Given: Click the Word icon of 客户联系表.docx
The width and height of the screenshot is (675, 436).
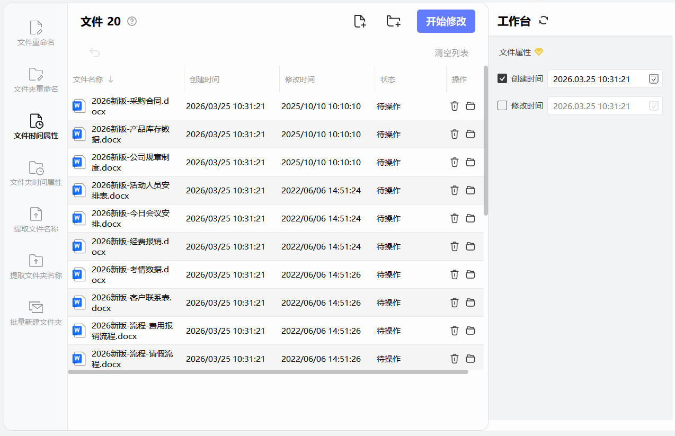Looking at the screenshot, I should [79, 303].
